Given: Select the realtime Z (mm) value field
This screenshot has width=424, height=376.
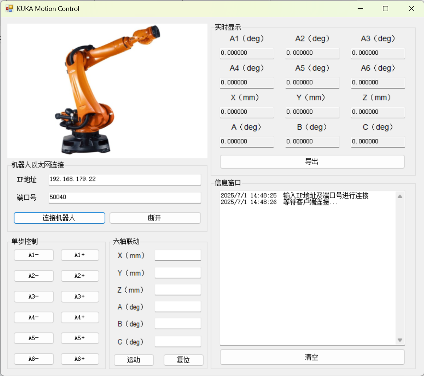Looking at the screenshot, I should point(378,112).
